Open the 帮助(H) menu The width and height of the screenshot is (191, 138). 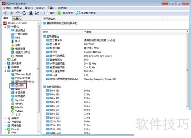pos(62,8)
